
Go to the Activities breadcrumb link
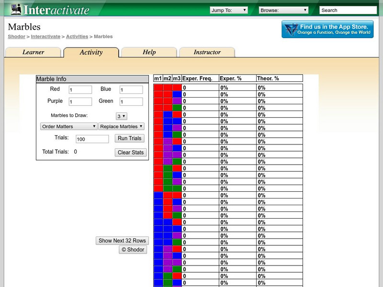pos(77,36)
